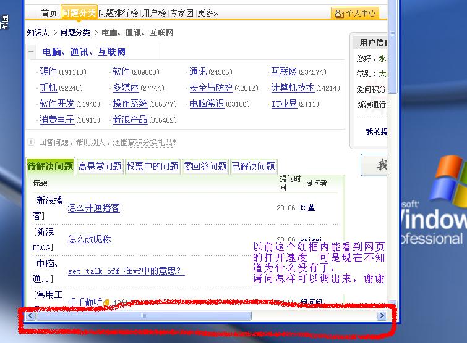The width and height of the screenshot is (467, 343).
Task: Expand the 更多» menu
Action: coord(208,13)
